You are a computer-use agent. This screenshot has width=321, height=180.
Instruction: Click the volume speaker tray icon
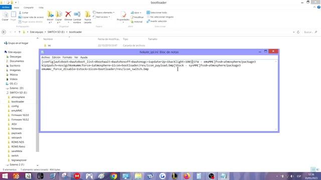point(292,176)
